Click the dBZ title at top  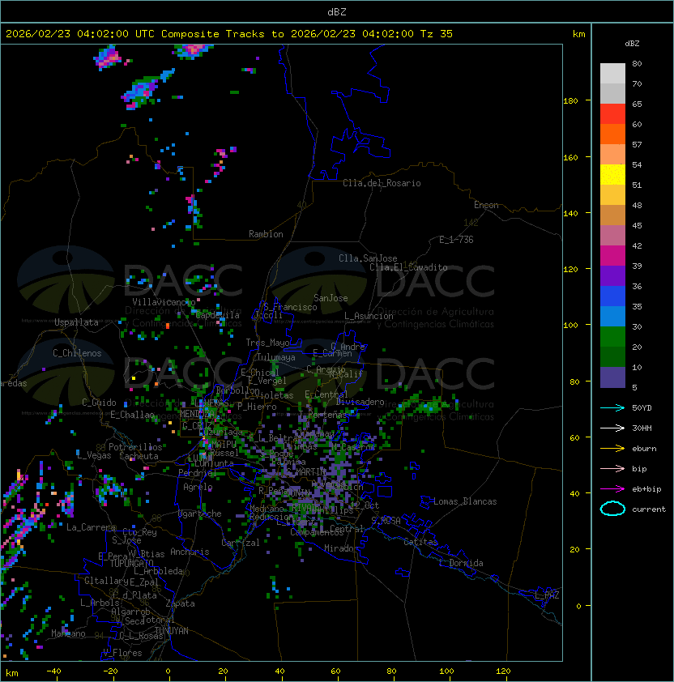click(337, 11)
